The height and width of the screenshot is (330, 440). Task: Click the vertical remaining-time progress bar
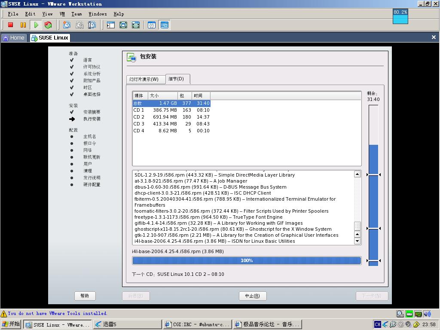coord(373,185)
